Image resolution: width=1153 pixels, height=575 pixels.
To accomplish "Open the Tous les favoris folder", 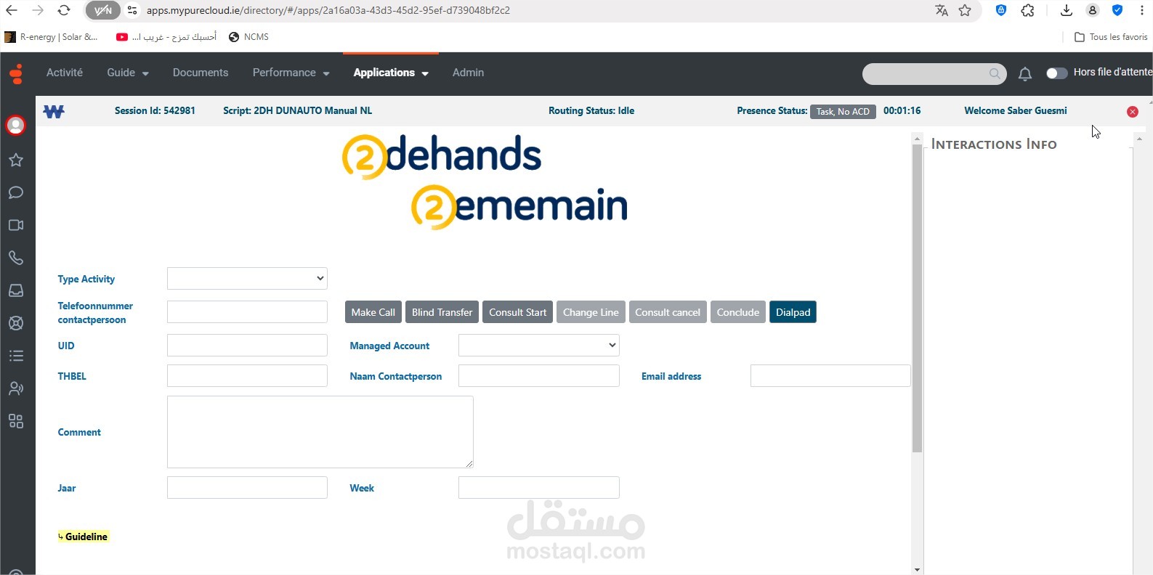I will click(x=1111, y=37).
